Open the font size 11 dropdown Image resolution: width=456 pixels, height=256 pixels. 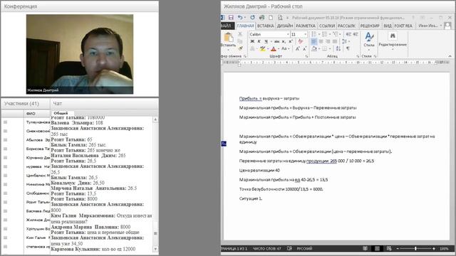(x=305, y=34)
